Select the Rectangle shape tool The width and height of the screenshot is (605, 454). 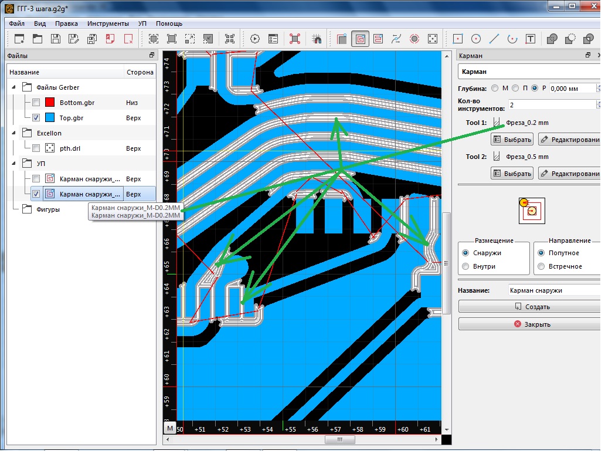tap(458, 39)
